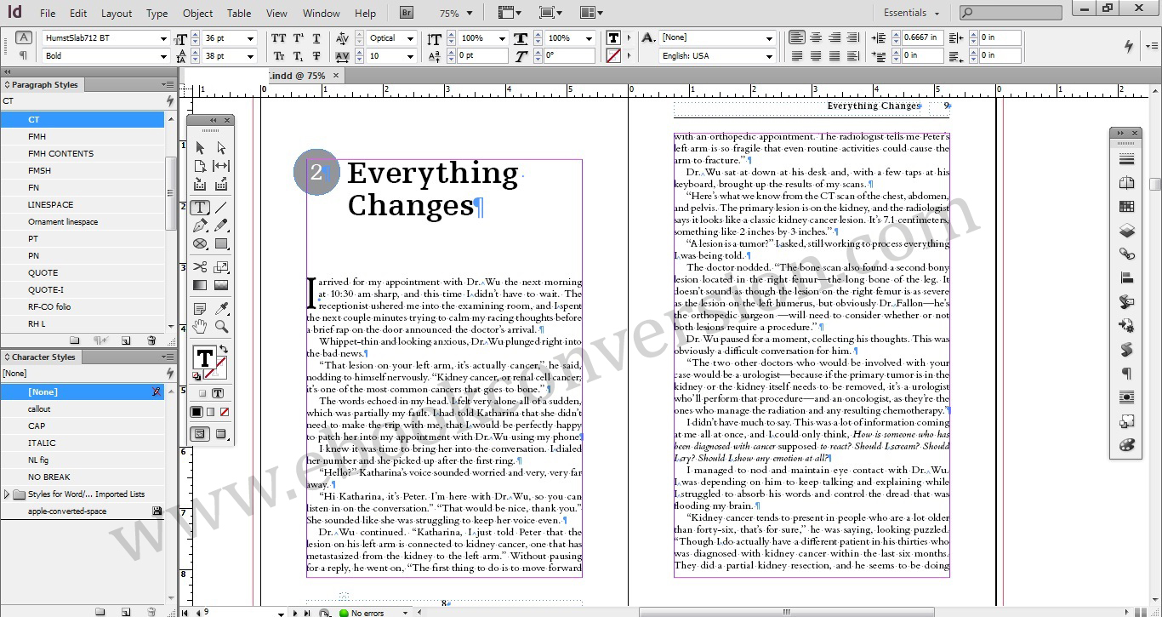The height and width of the screenshot is (617, 1162).
Task: Select the QUOTE paragraph style
Action: pyautogui.click(x=43, y=273)
